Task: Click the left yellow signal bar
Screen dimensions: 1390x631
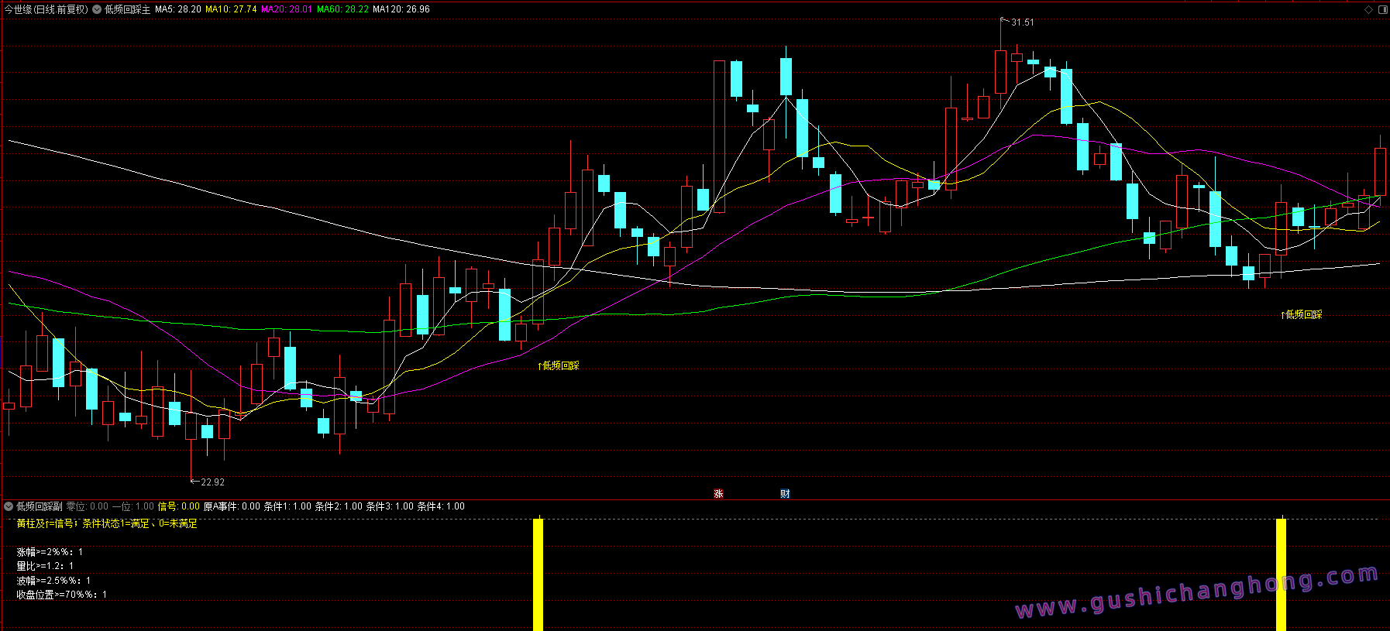Action: [538, 574]
